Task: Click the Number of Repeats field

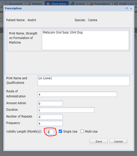Action: tap(50, 117)
